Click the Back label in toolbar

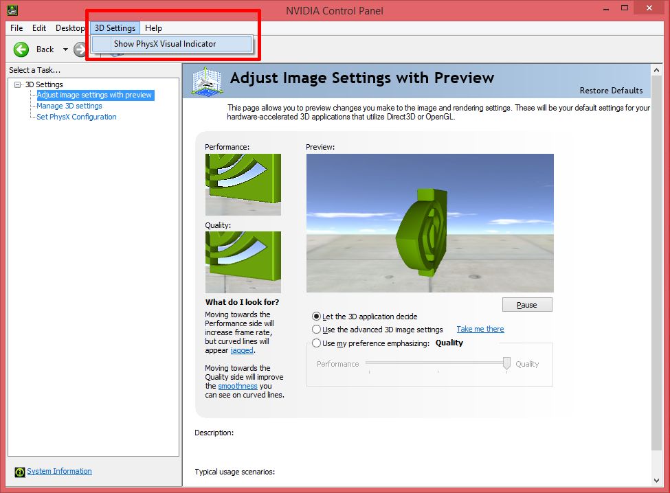[x=45, y=49]
